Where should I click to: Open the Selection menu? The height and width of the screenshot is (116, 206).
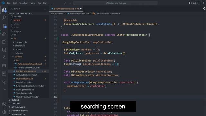pos(23,3)
